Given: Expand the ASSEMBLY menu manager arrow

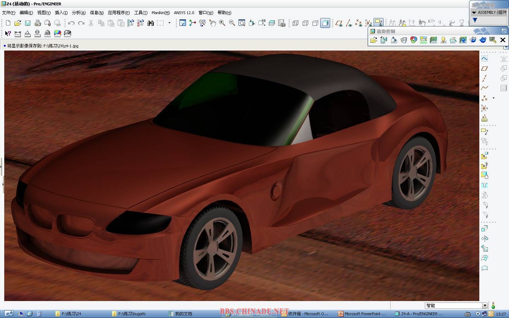Looking at the screenshot, I should click(474, 12).
